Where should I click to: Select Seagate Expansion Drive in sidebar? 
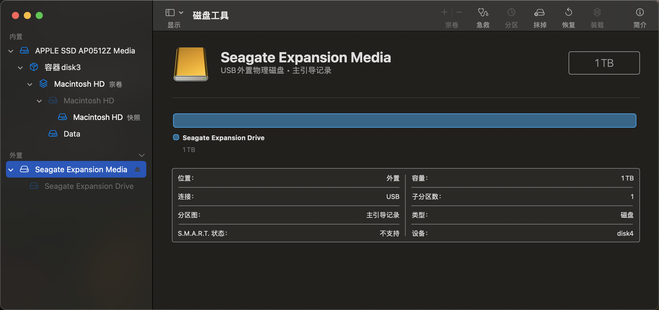click(x=89, y=186)
